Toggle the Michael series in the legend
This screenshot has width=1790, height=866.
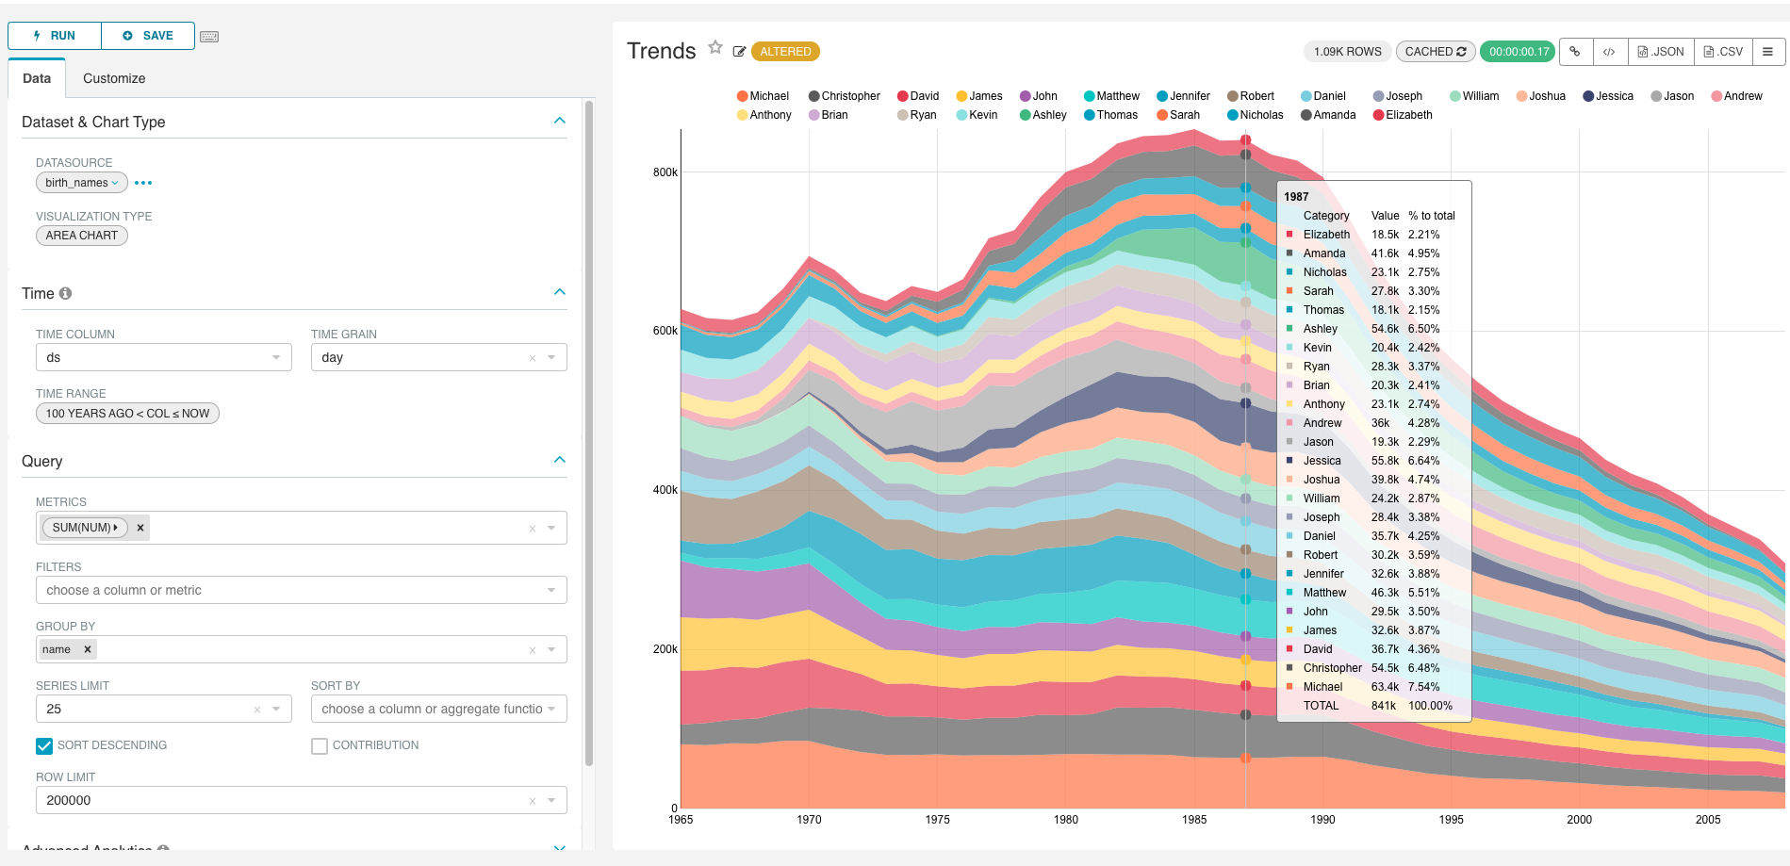click(764, 95)
